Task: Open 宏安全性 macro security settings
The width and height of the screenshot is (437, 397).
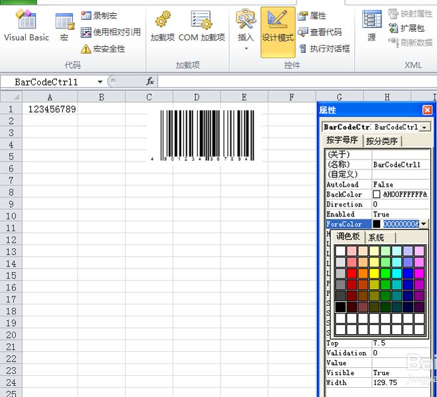Action: point(103,49)
